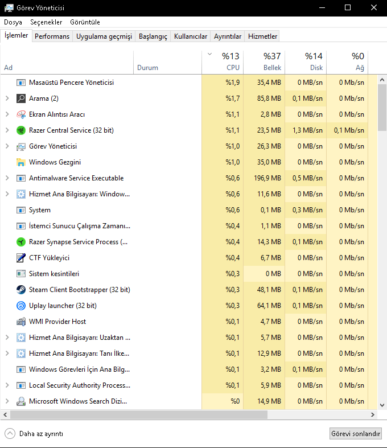Expand the Görev Yöneticisi process row
Image resolution: width=387 pixels, height=448 pixels.
pos(7,146)
